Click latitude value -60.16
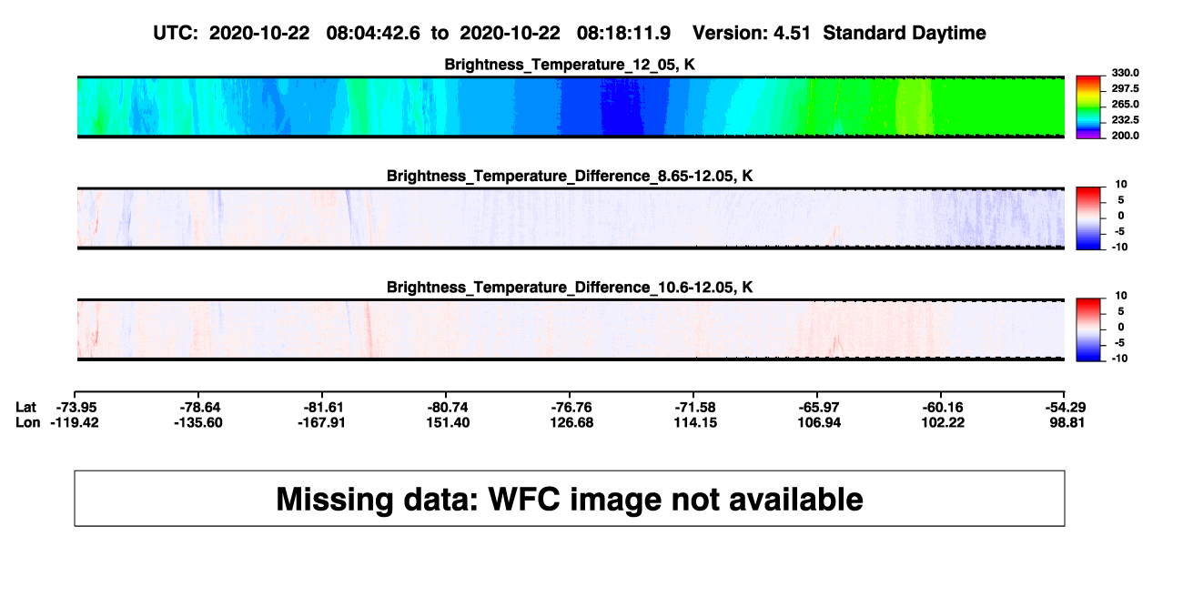The image size is (1183, 607). 941,407
